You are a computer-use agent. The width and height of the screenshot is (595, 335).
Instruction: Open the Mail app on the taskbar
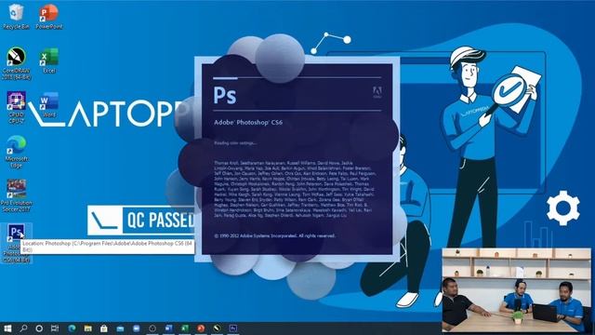120,328
